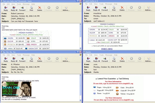Image resolution: width=155 pixels, height=103 pixels.
Task: Forward the "can't believe it" email from mourtimar
Action: (x=105, y=9)
